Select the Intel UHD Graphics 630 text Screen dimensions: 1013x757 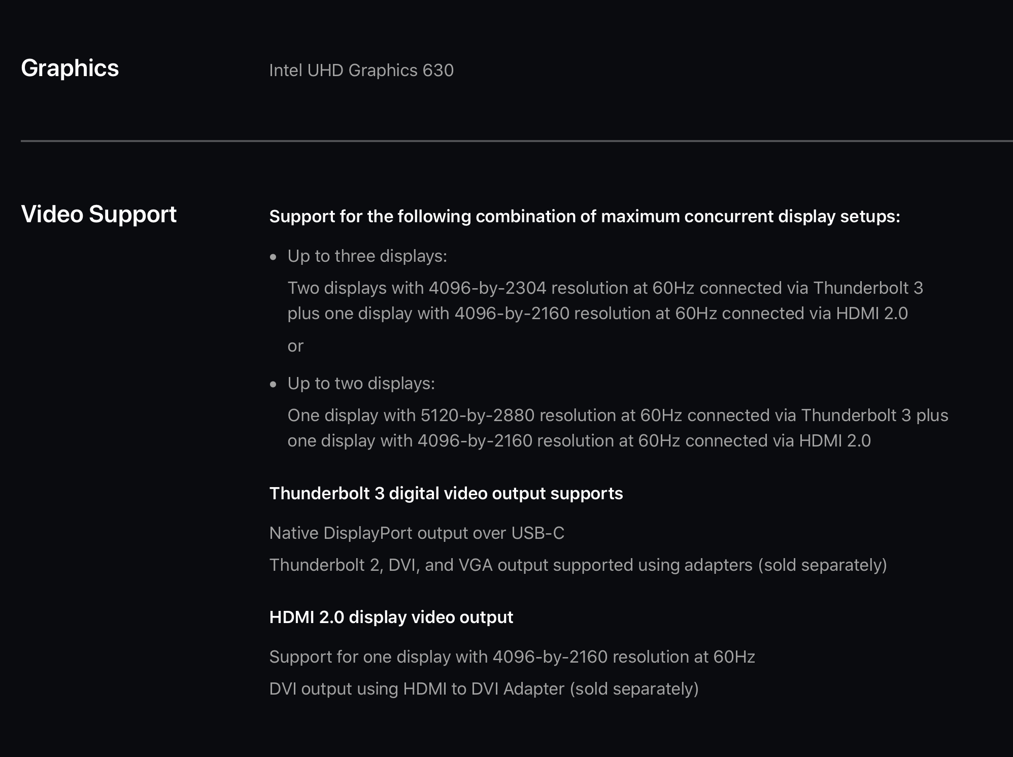coord(361,71)
